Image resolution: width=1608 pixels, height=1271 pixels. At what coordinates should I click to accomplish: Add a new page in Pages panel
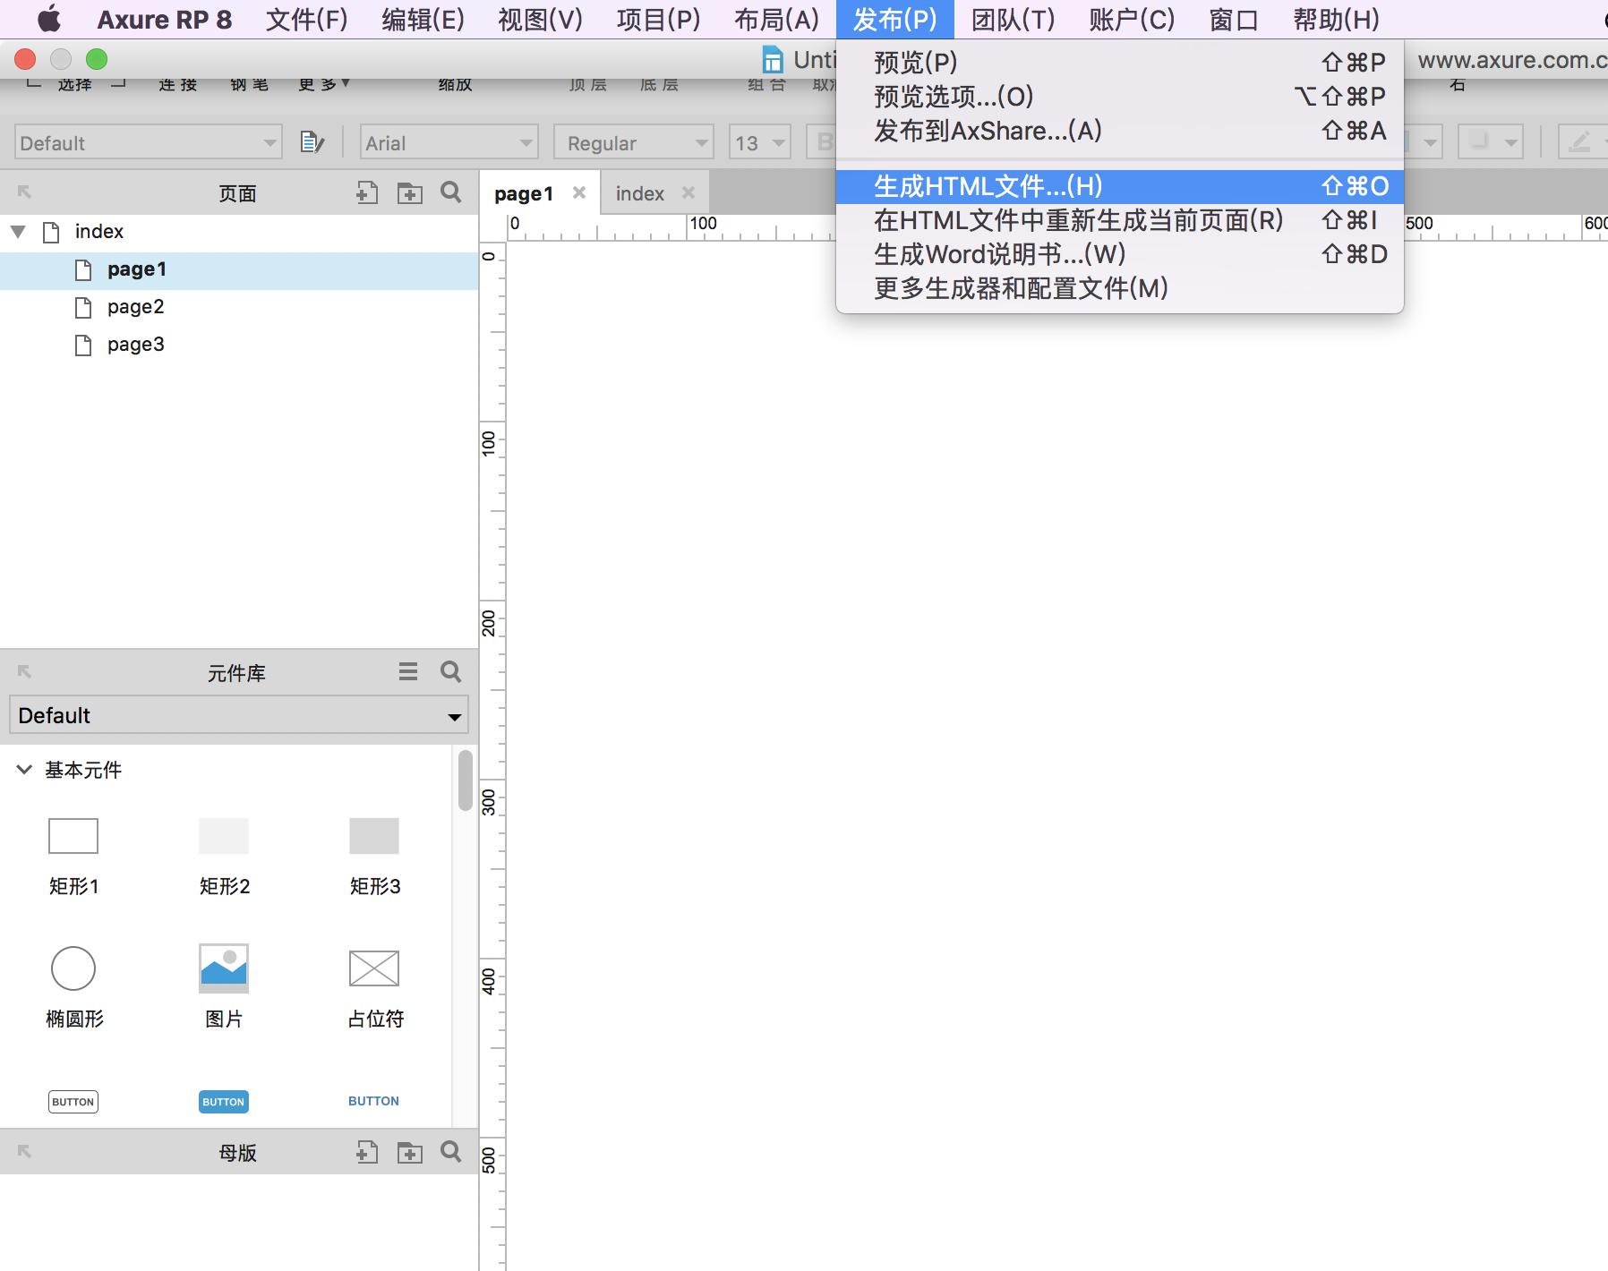click(x=367, y=192)
